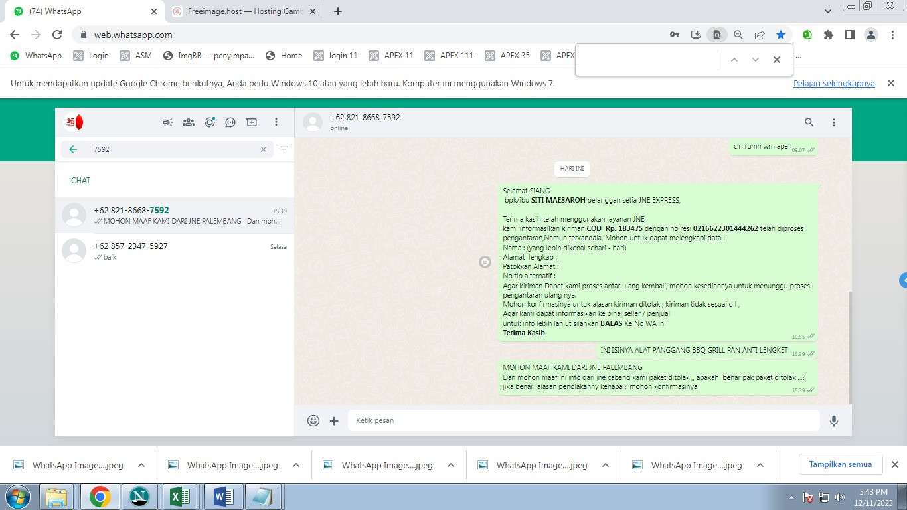The height and width of the screenshot is (510, 907).
Task: Click microphone voice message icon
Action: pyautogui.click(x=834, y=420)
